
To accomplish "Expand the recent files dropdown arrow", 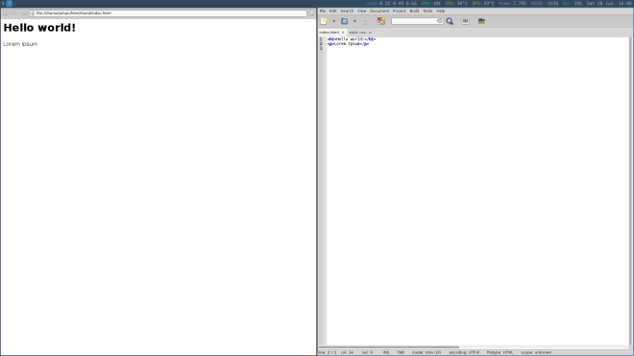I will coord(354,21).
